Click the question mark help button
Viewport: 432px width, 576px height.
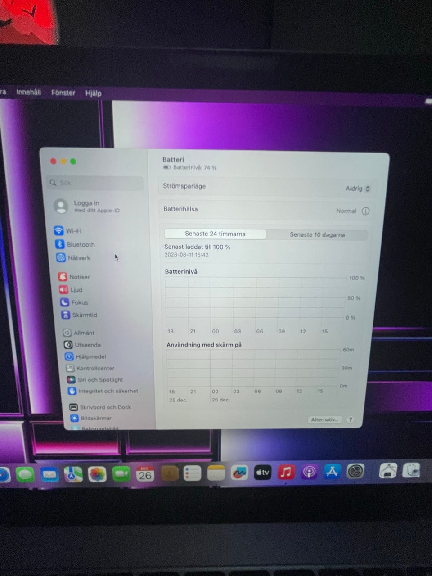(350, 419)
